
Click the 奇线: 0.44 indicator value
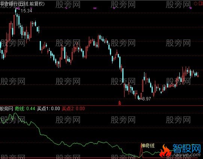(x=25, y=109)
